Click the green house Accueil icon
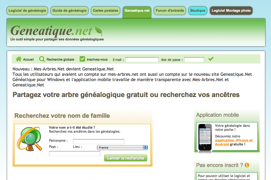The width and height of the screenshot is (271, 180). (x=18, y=59)
